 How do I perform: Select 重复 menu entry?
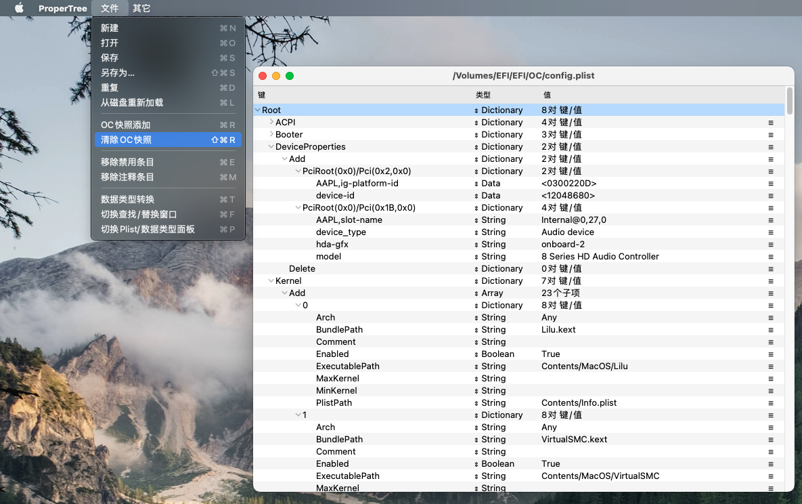[x=168, y=87]
